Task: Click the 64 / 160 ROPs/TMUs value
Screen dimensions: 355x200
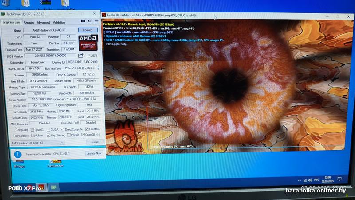Action: (x=35, y=68)
